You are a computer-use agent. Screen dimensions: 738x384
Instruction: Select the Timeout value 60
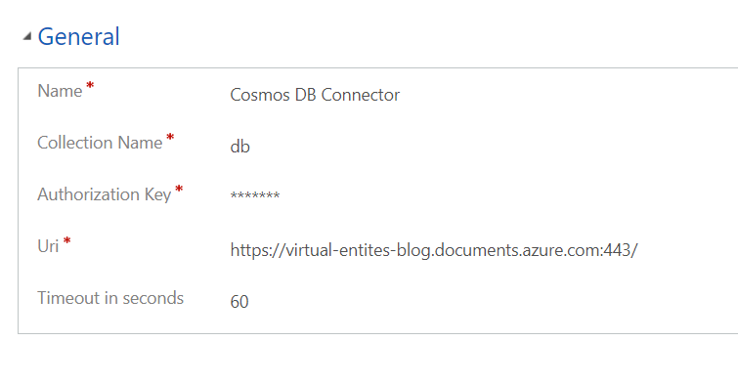tap(239, 302)
